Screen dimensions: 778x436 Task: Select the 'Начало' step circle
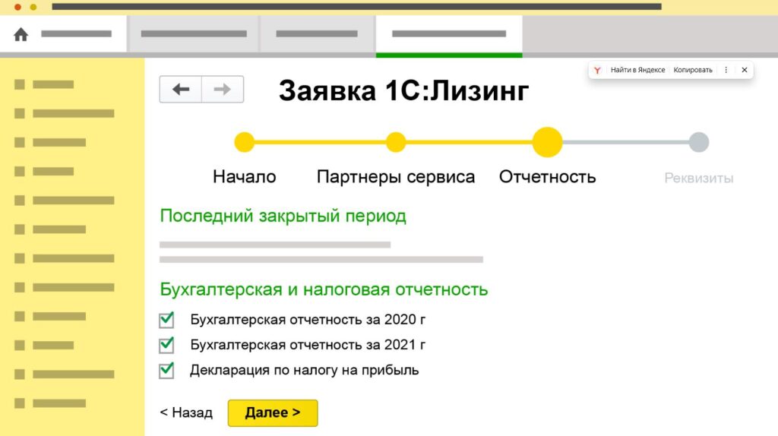pyautogui.click(x=244, y=142)
